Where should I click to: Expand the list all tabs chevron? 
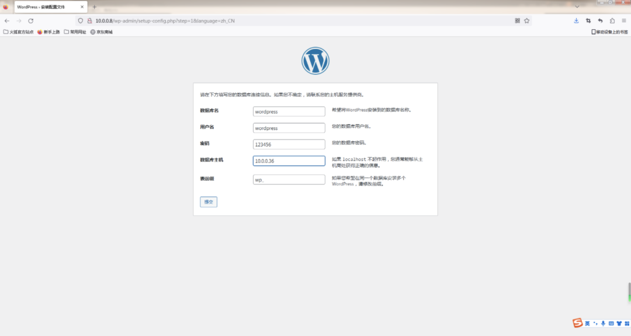click(x=578, y=6)
